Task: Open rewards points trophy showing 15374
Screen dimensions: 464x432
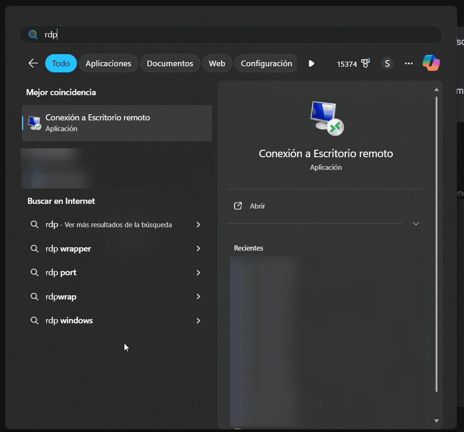Action: (x=353, y=63)
